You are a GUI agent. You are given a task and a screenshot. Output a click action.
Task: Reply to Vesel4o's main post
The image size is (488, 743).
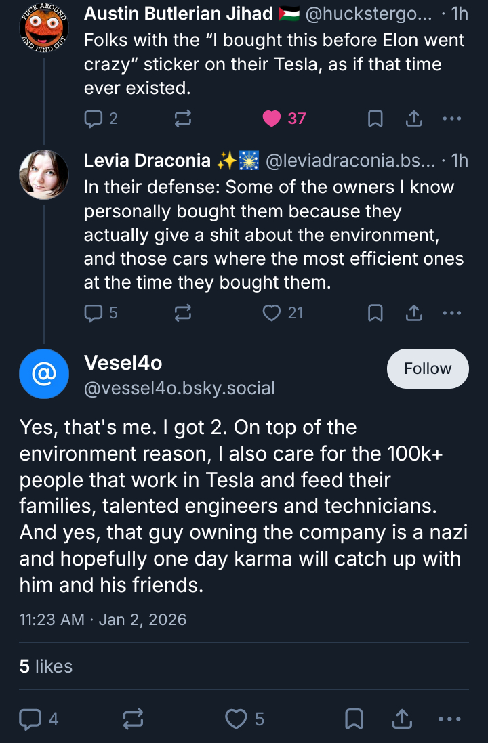click(30, 719)
